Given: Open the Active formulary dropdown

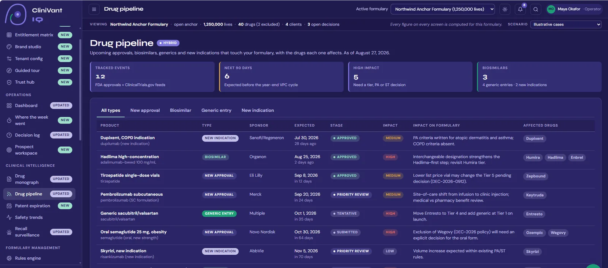Looking at the screenshot, I should coord(443,9).
